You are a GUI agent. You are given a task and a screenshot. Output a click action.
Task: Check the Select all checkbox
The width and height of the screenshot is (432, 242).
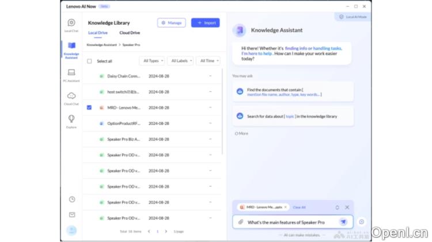[89, 61]
